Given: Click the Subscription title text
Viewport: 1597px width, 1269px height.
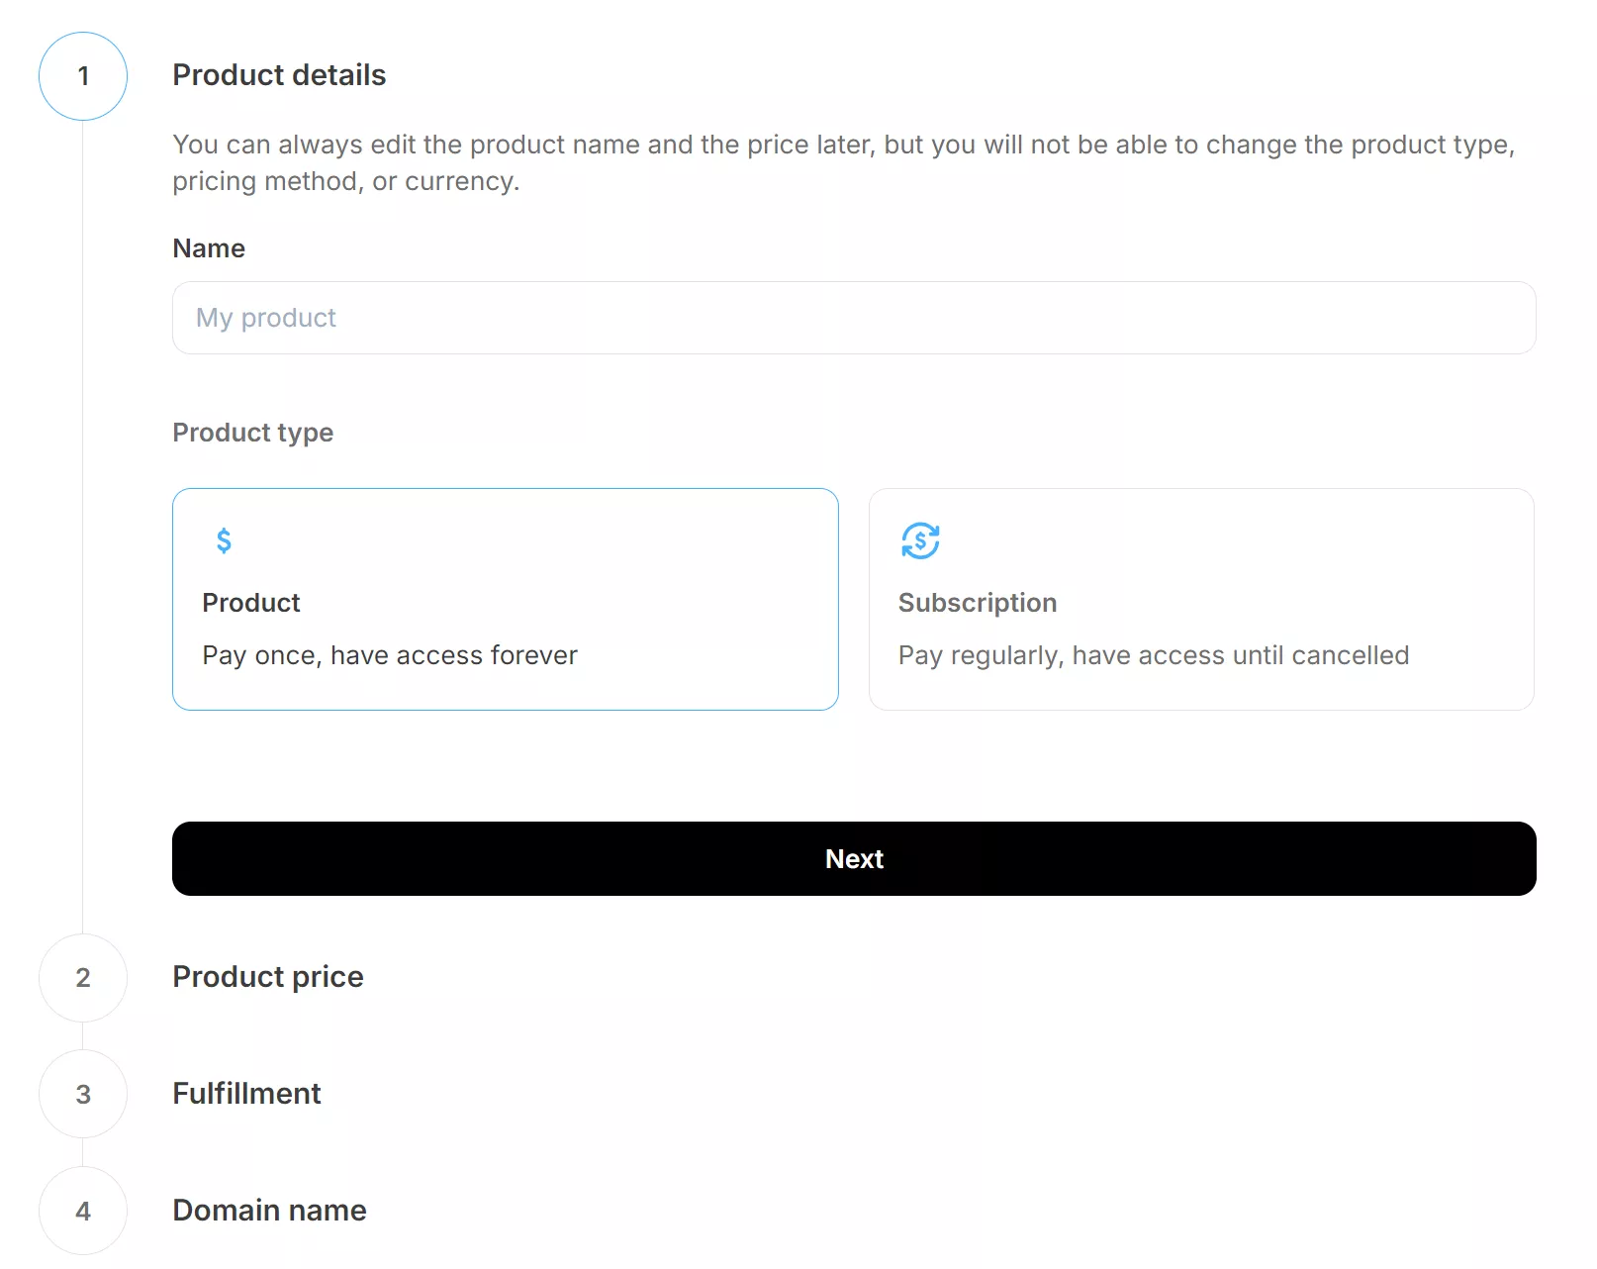Looking at the screenshot, I should [978, 603].
